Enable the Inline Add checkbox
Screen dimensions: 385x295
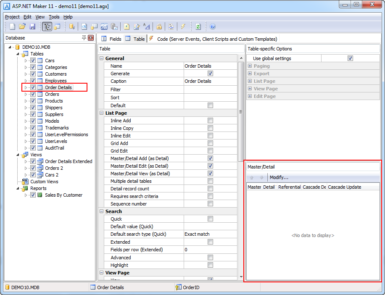coord(210,121)
